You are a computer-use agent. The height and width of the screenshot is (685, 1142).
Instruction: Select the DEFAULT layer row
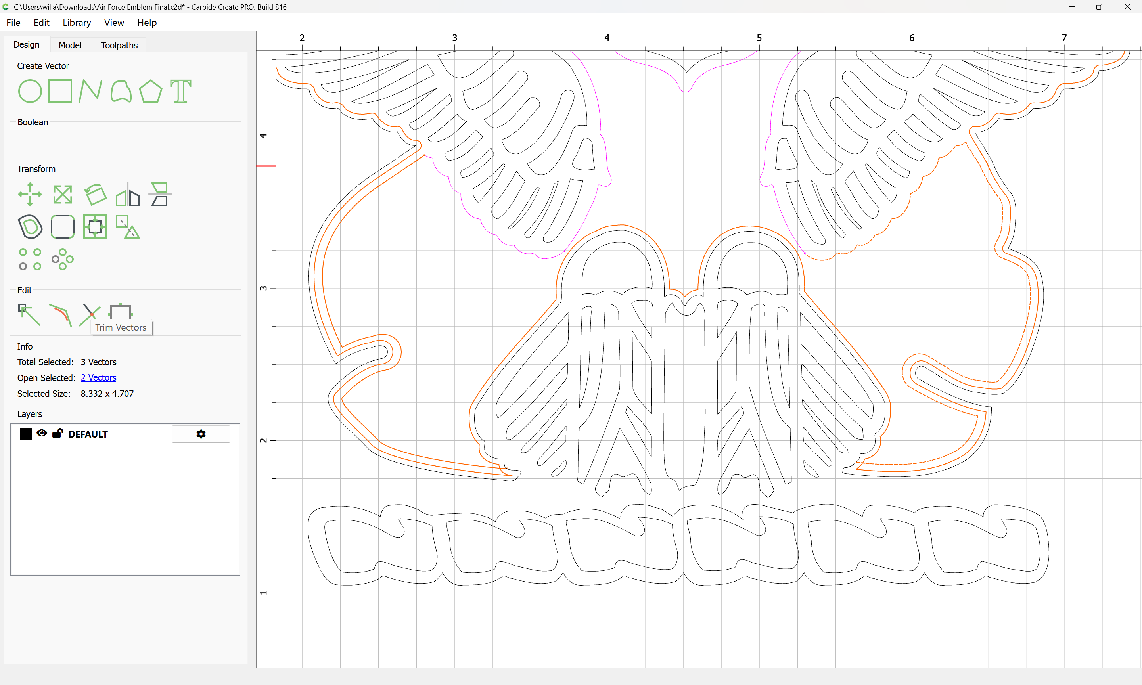tap(125, 434)
